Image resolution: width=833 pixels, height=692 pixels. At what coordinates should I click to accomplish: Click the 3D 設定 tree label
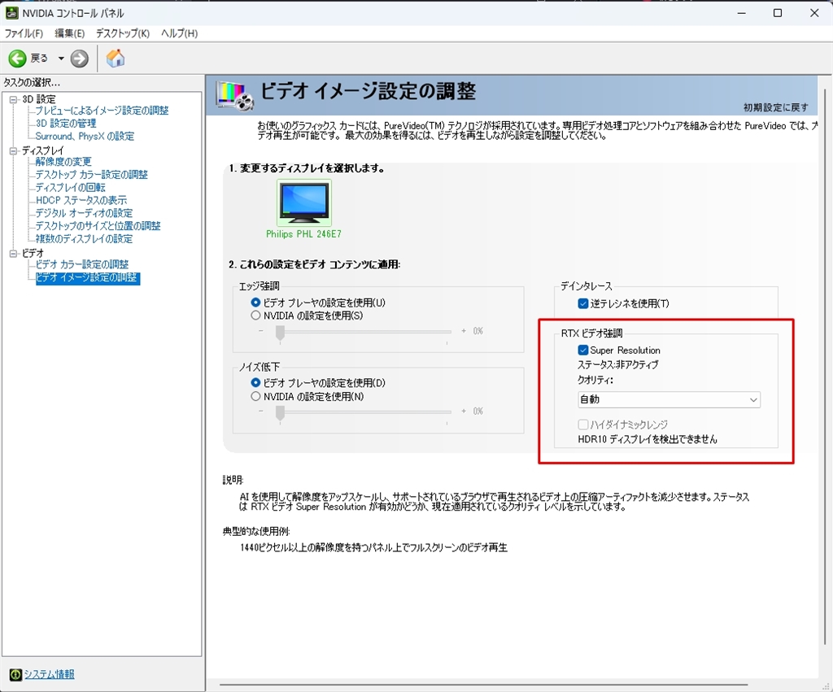tap(39, 99)
